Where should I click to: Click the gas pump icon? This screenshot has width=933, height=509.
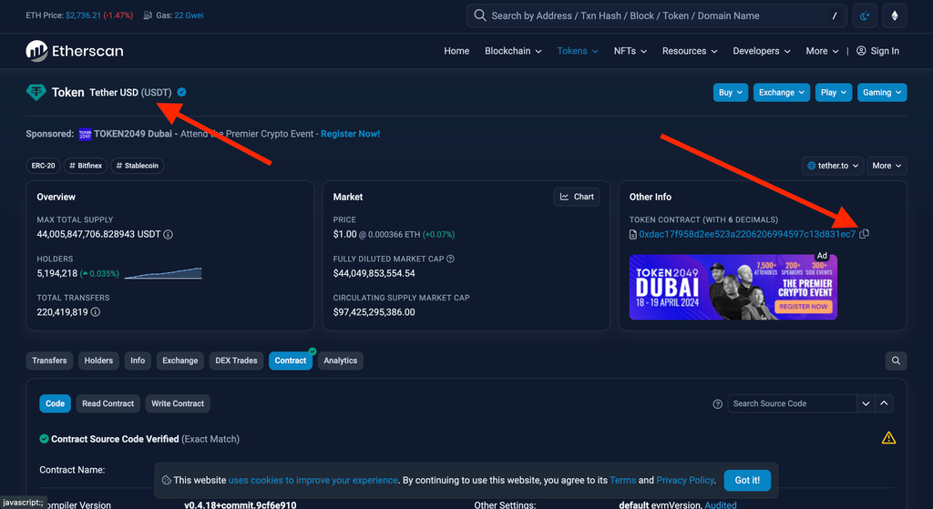(x=148, y=15)
